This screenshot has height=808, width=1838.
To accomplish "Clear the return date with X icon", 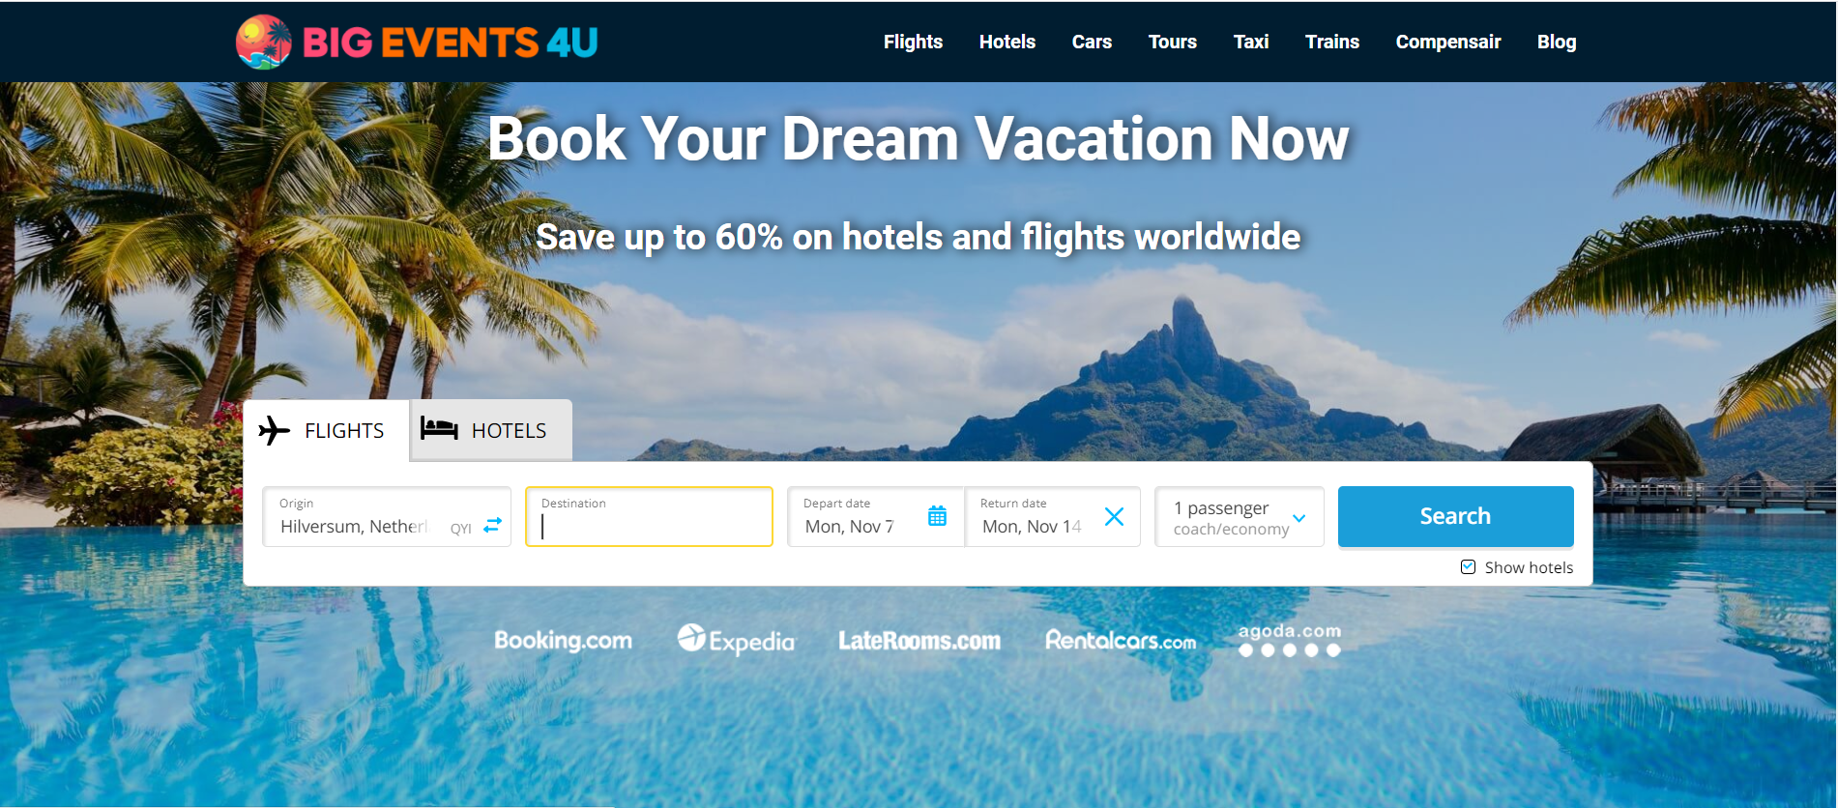I will tap(1114, 517).
